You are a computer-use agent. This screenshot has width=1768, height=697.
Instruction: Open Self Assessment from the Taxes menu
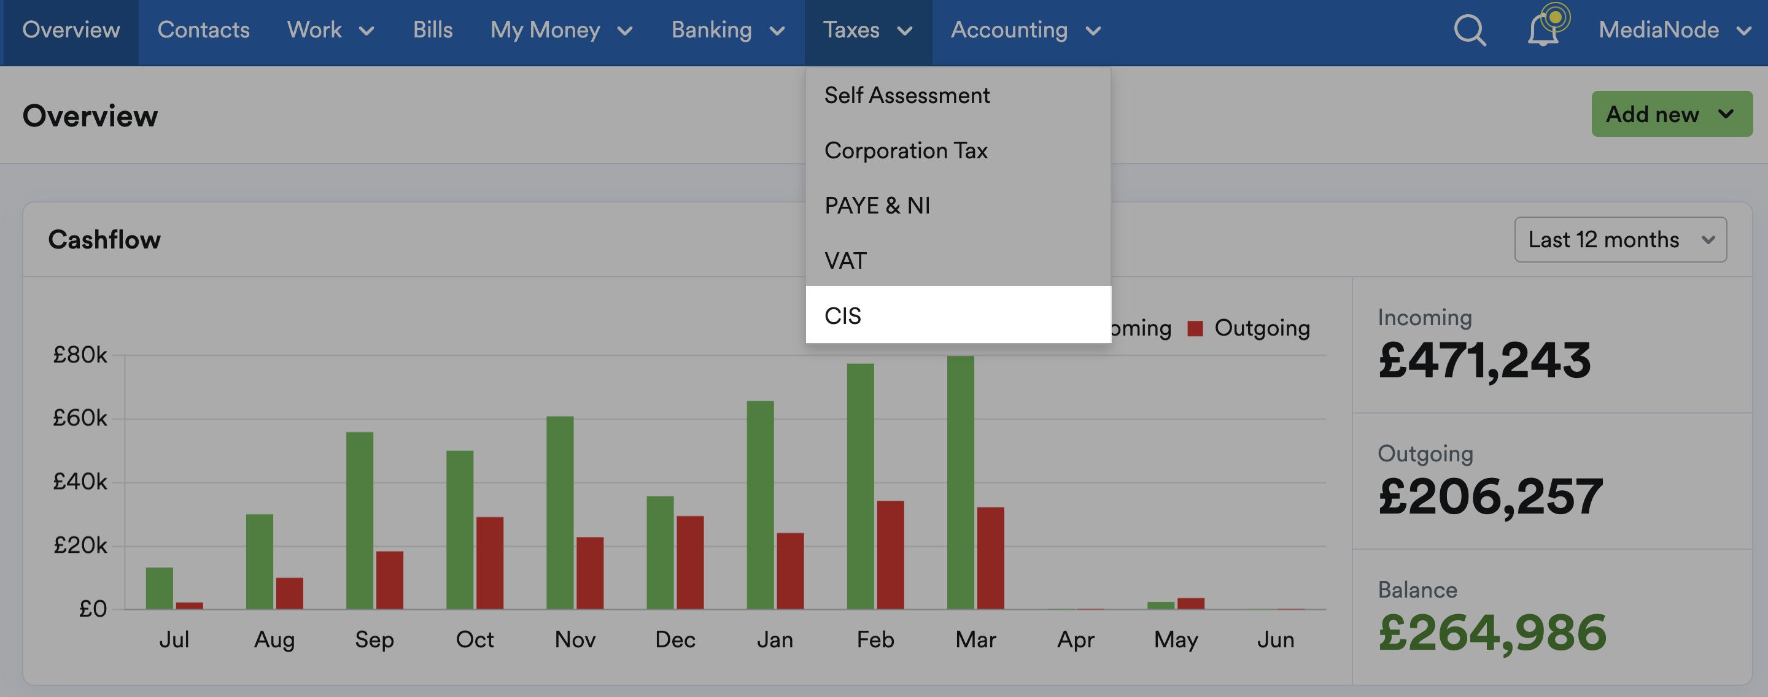coord(907,95)
